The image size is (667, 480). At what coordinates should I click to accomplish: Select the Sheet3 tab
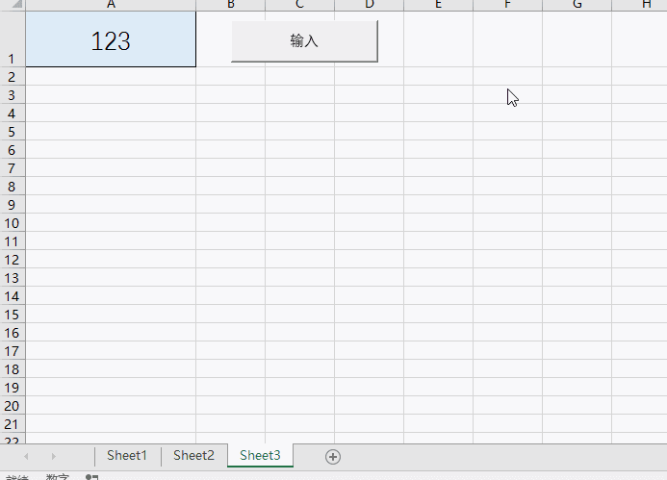pos(260,455)
